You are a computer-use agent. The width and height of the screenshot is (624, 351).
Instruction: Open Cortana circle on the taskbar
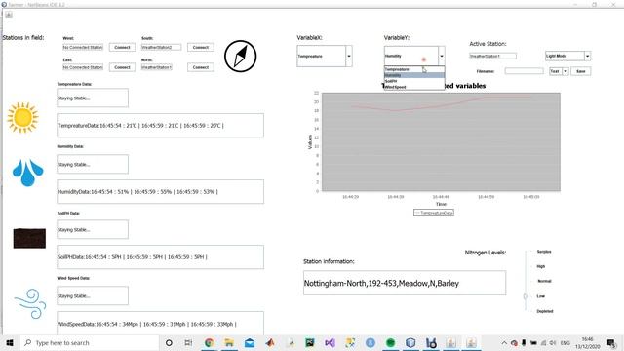pyautogui.click(x=169, y=342)
